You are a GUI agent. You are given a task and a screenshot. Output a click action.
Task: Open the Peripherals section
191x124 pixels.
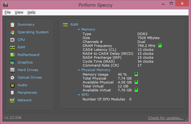click(x=27, y=93)
